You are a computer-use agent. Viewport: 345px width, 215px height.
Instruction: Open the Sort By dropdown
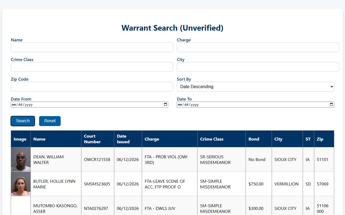[256, 87]
